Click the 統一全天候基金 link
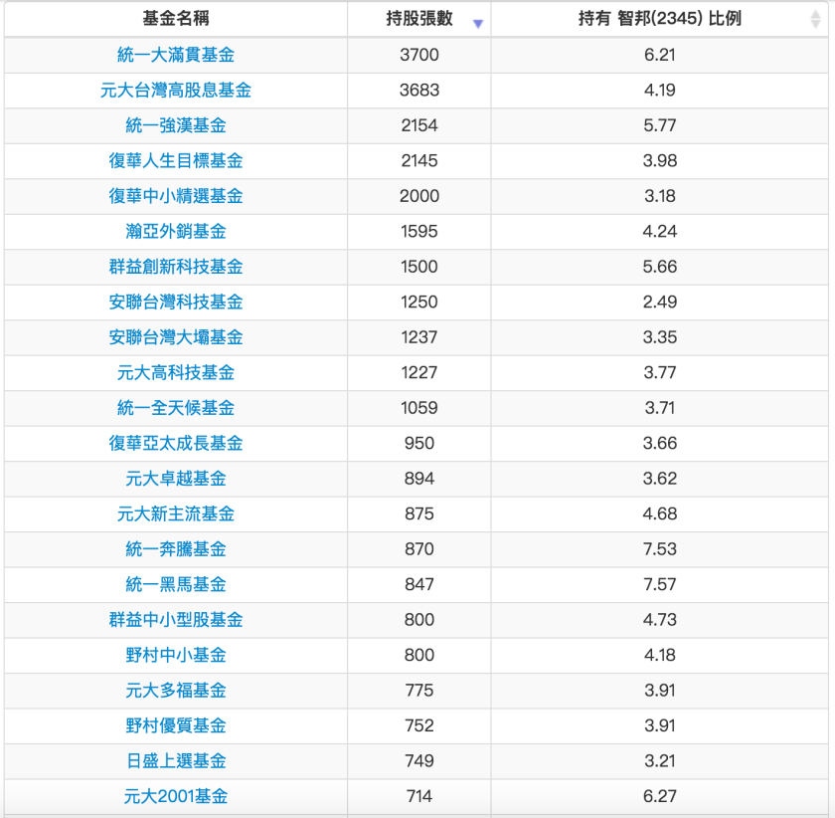This screenshot has width=835, height=818. pyautogui.click(x=175, y=408)
